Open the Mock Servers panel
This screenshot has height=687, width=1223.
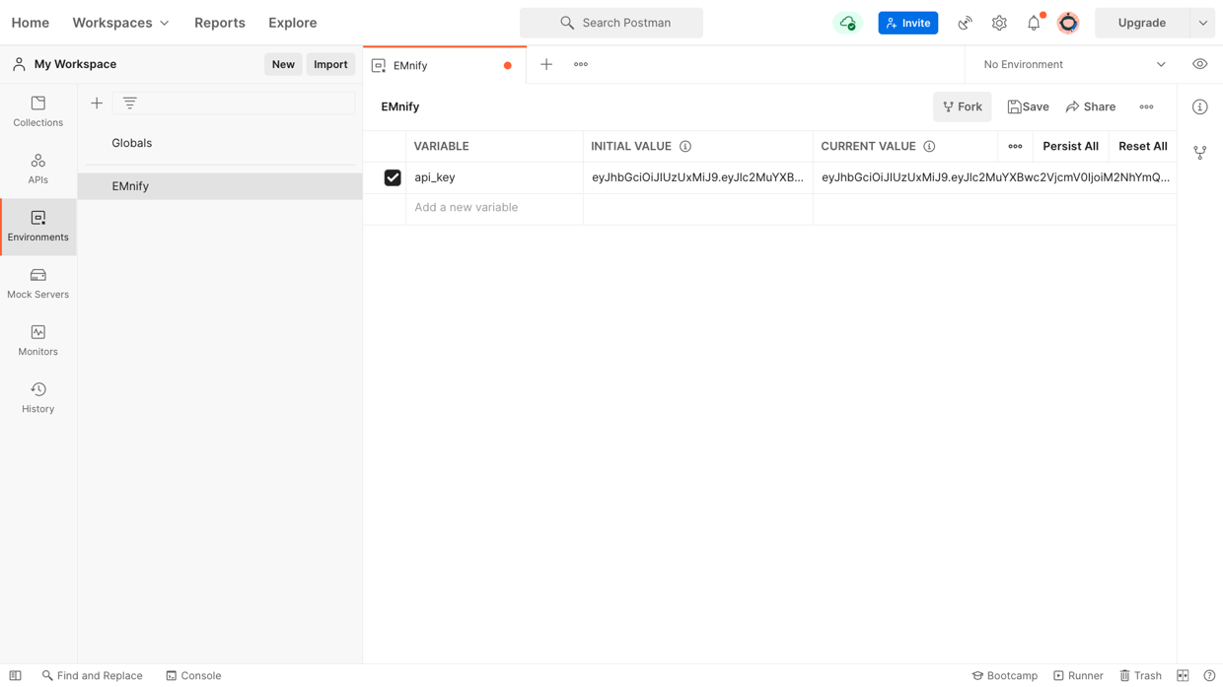[x=37, y=280]
